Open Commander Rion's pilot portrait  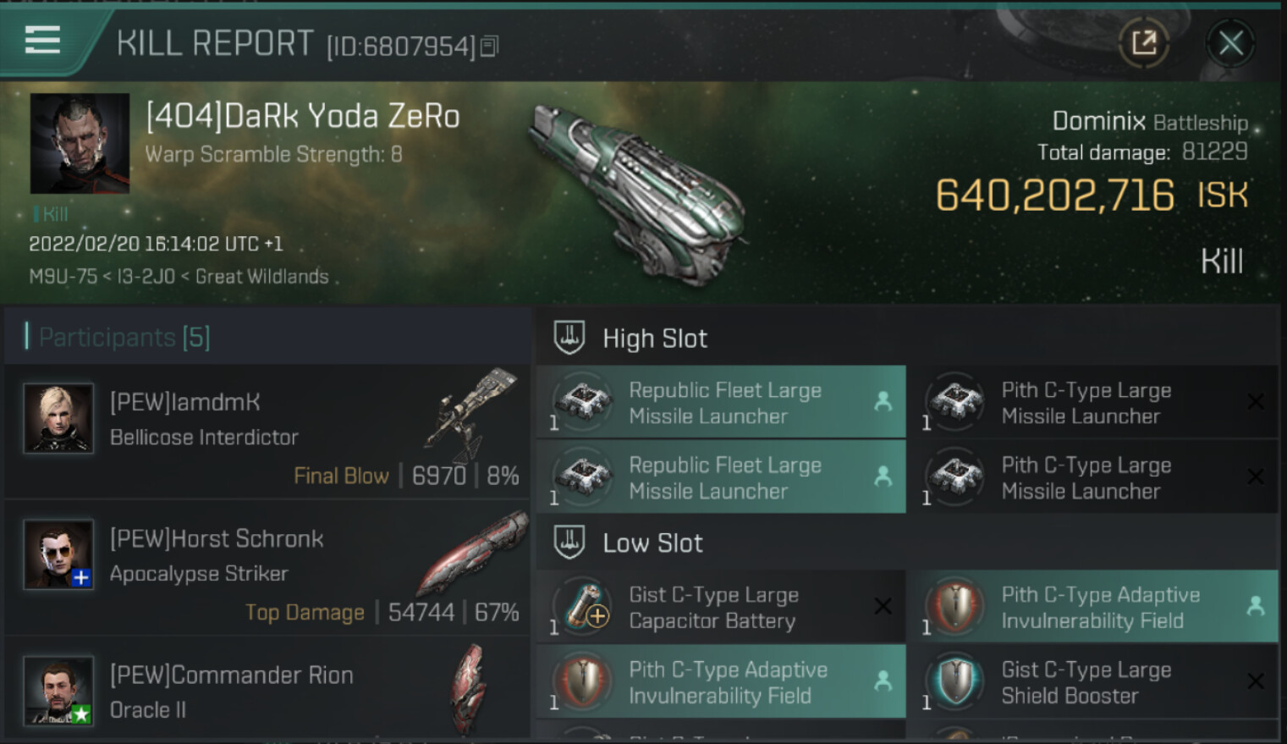click(x=58, y=690)
